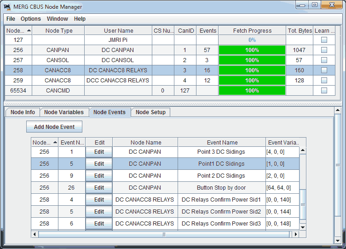This screenshot has width=346, height=249.
Task: Open the File menu
Action: (x=11, y=19)
